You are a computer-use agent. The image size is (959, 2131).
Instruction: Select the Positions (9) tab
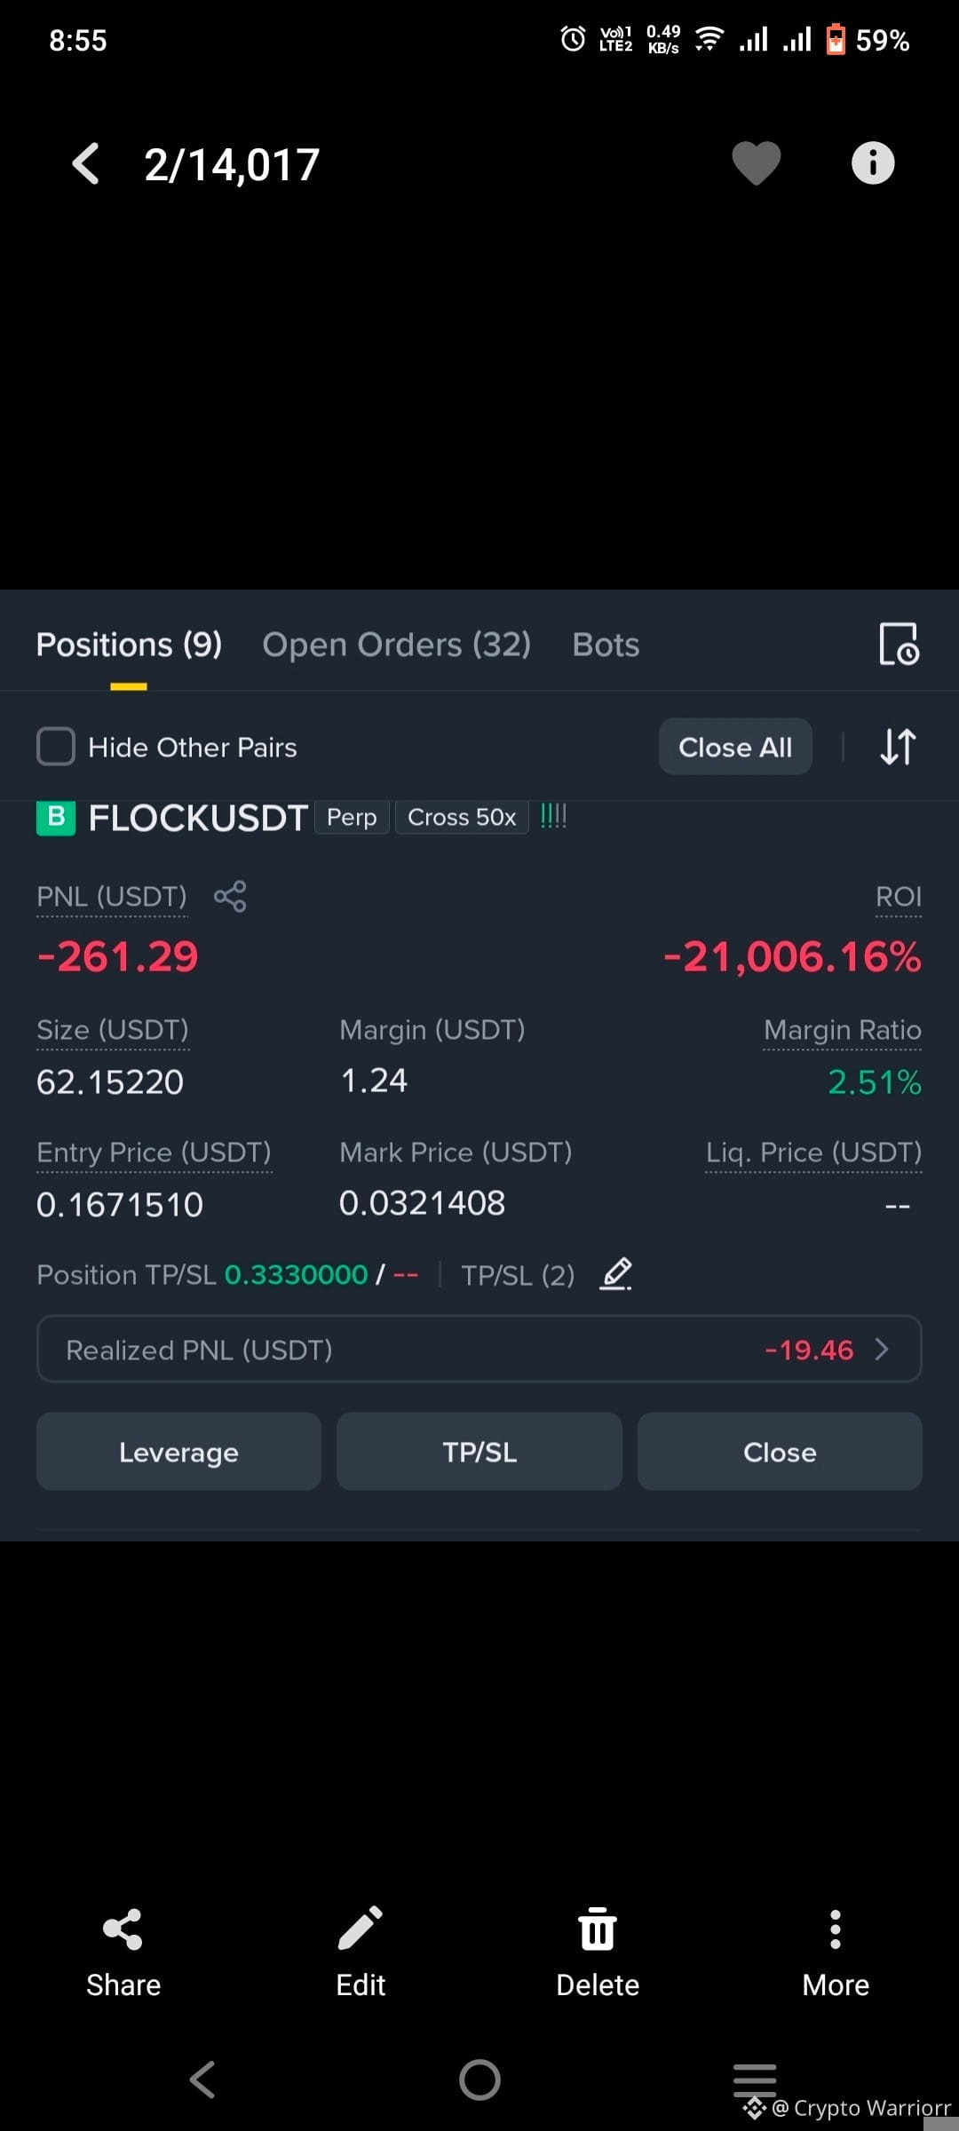coord(130,645)
